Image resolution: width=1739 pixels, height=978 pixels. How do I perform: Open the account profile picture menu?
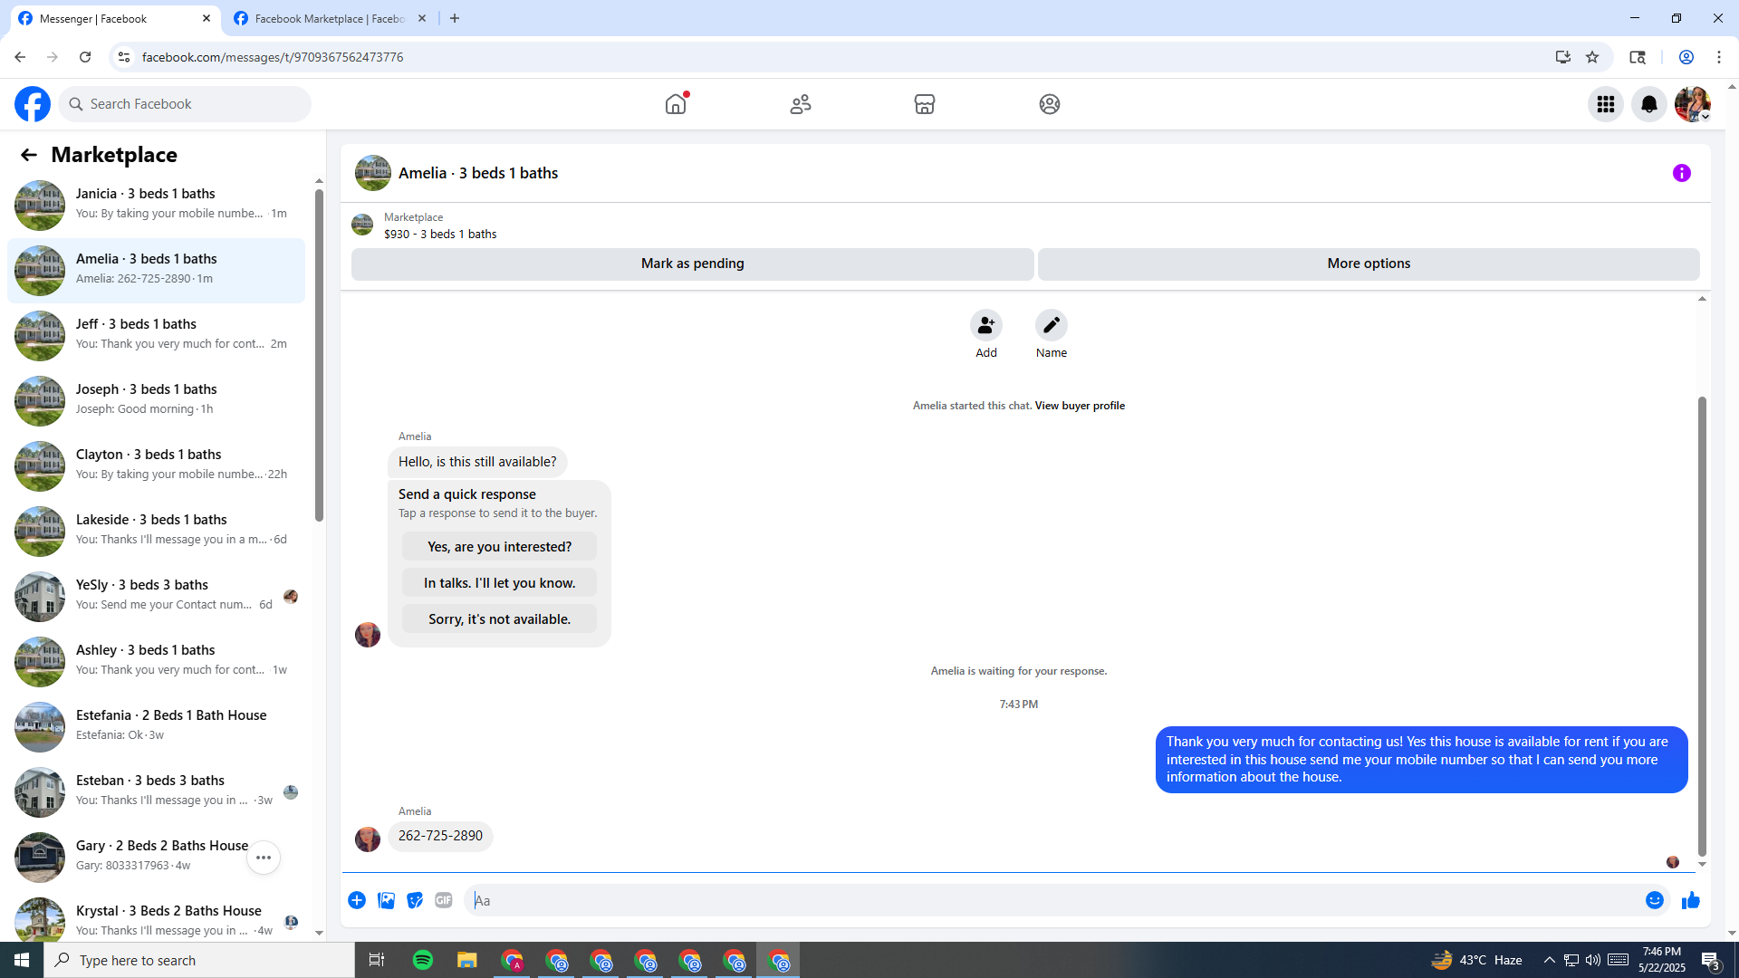click(1693, 104)
